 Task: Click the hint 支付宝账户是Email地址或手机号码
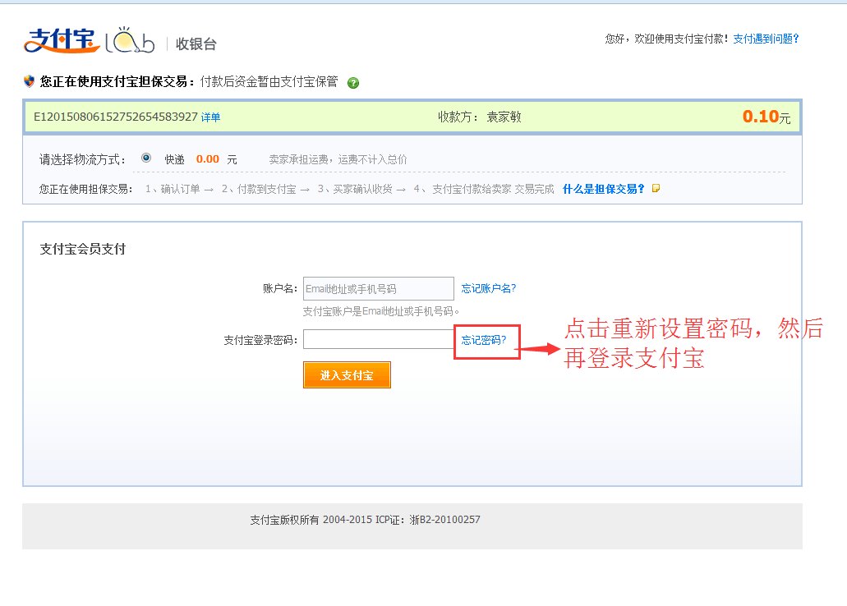(381, 312)
